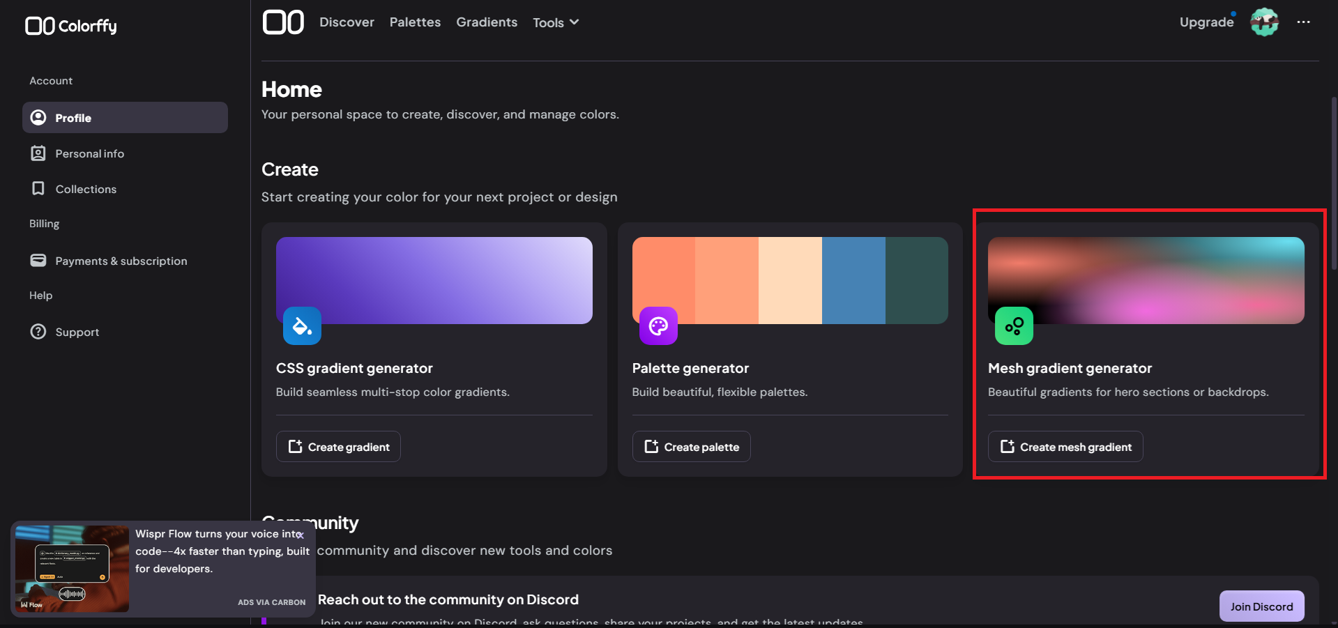The width and height of the screenshot is (1338, 628).
Task: Open the profile avatar menu
Action: click(x=1263, y=22)
